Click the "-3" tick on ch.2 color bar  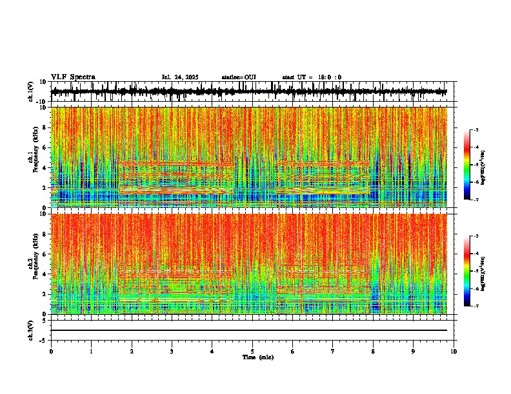click(476, 236)
